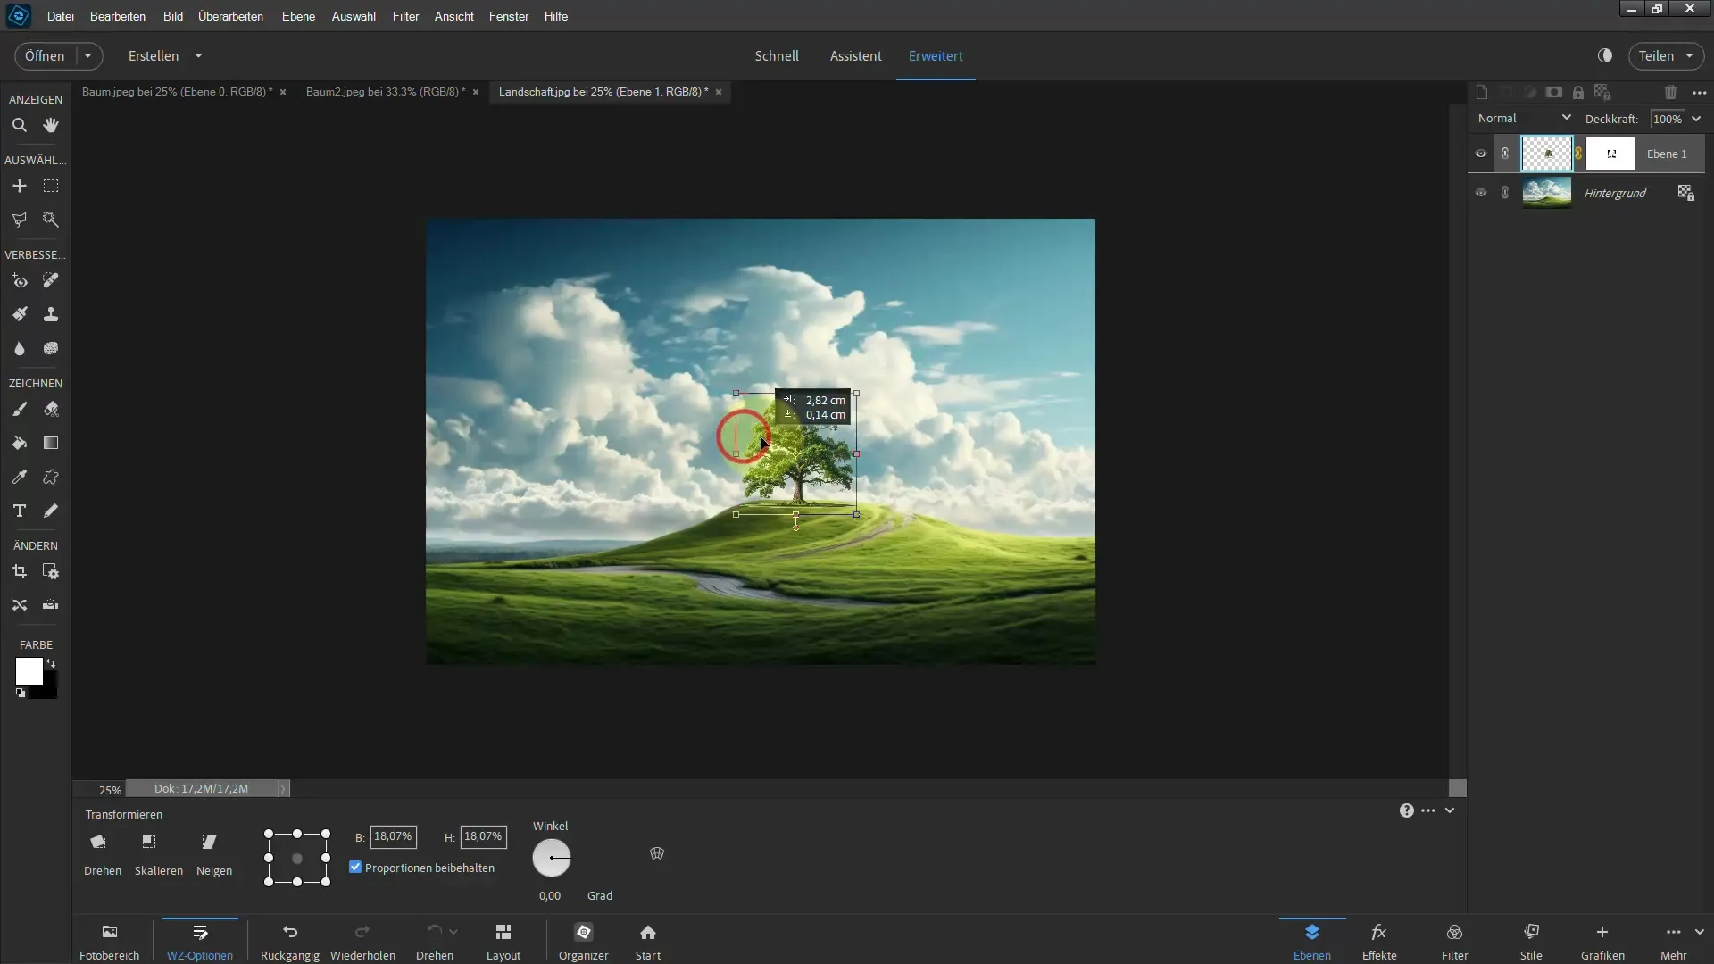Toggle visibility of Hintergrund layer

(x=1481, y=193)
